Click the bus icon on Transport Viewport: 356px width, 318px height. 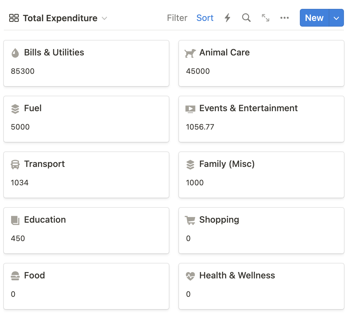(x=15, y=164)
